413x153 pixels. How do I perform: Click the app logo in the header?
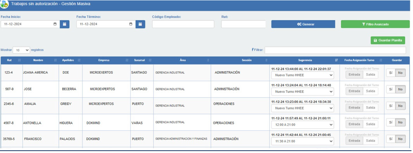click(x=5, y=5)
